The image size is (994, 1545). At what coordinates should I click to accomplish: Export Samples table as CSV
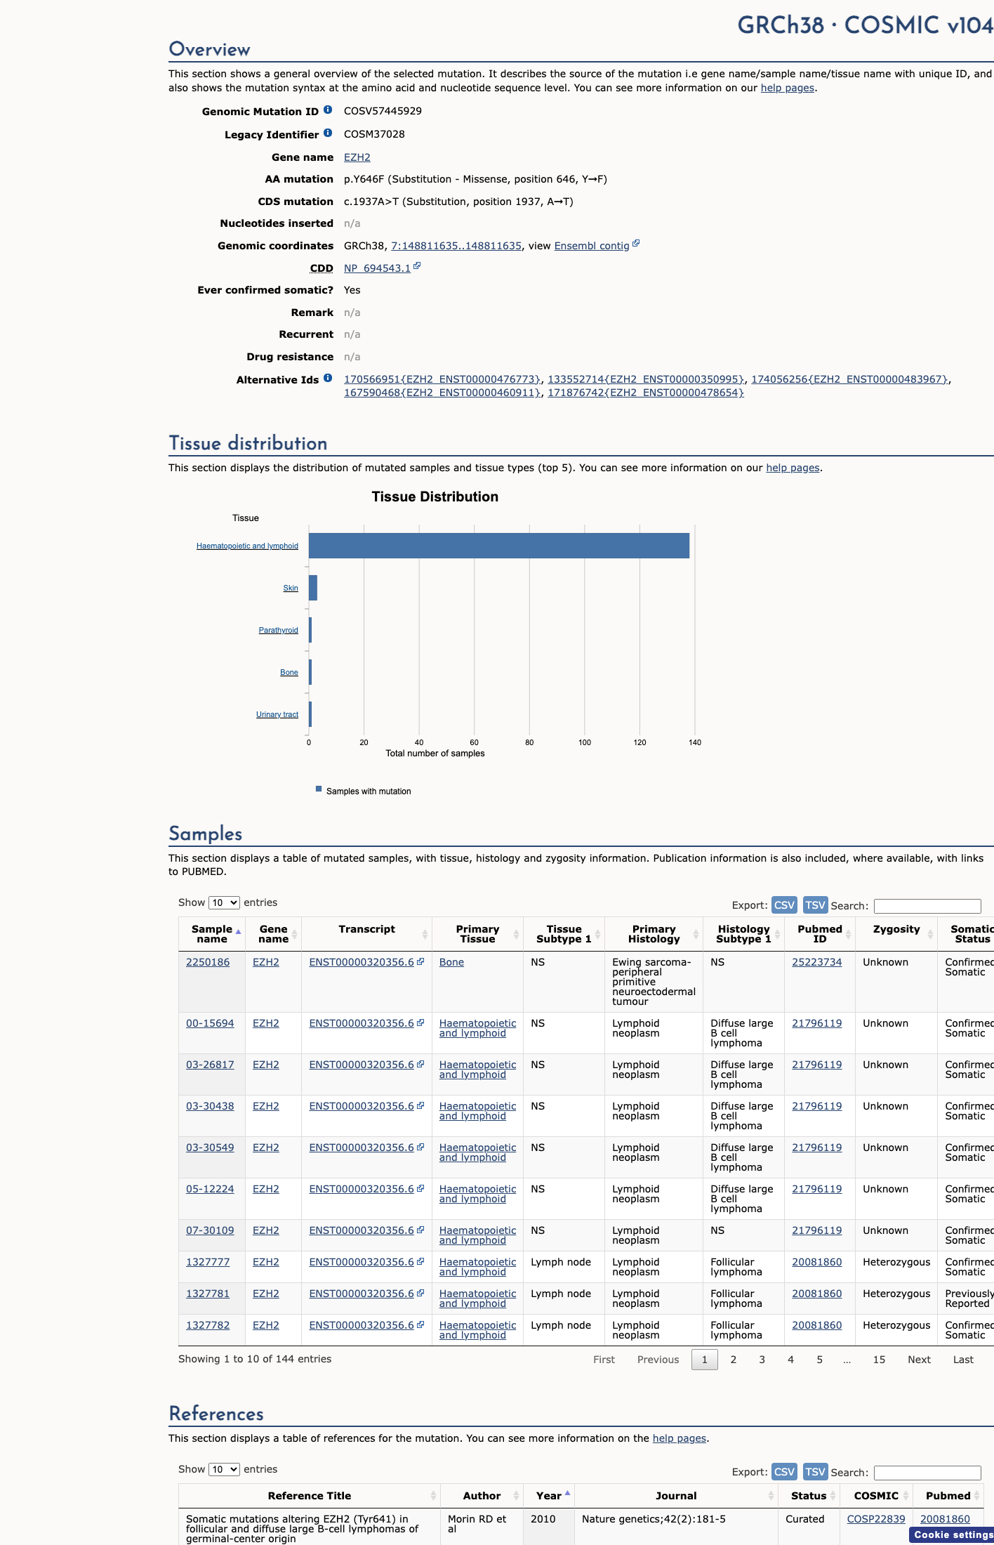784,905
